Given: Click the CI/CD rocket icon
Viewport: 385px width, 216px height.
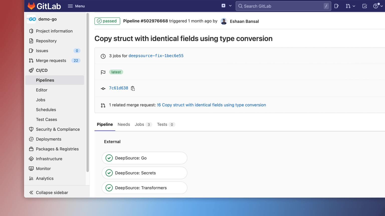Looking at the screenshot, I should coord(31,70).
